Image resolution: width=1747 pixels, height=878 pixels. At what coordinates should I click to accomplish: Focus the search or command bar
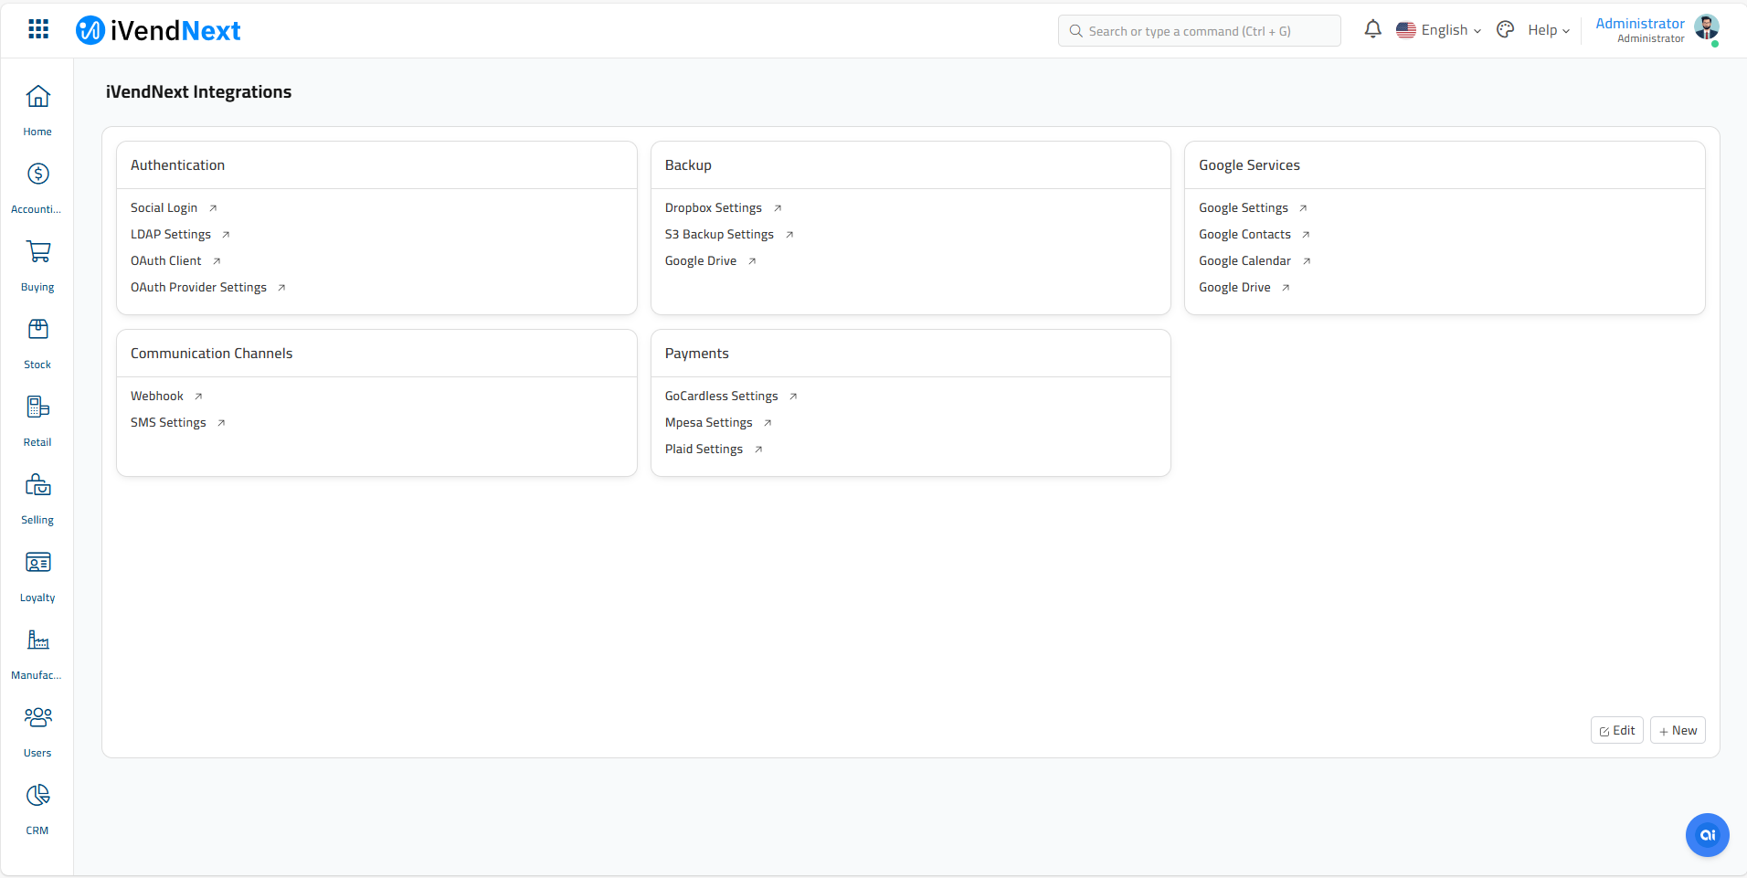point(1199,31)
